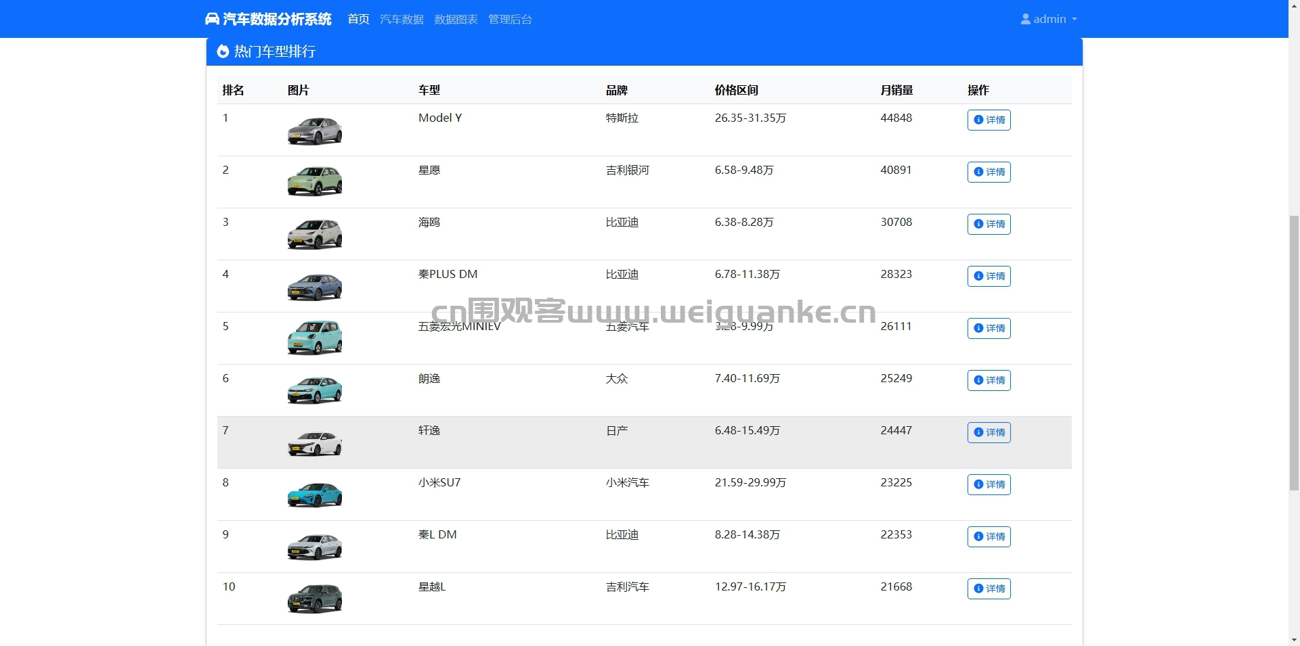1300x646 pixels.
Task: Click the 秦PLUS DM car thumbnail
Action: coord(315,286)
